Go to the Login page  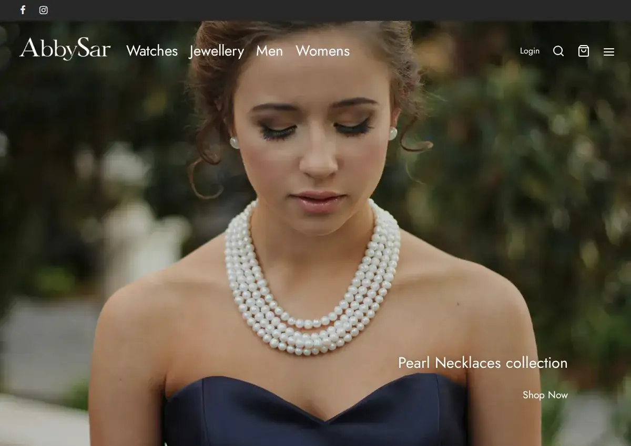(x=530, y=51)
